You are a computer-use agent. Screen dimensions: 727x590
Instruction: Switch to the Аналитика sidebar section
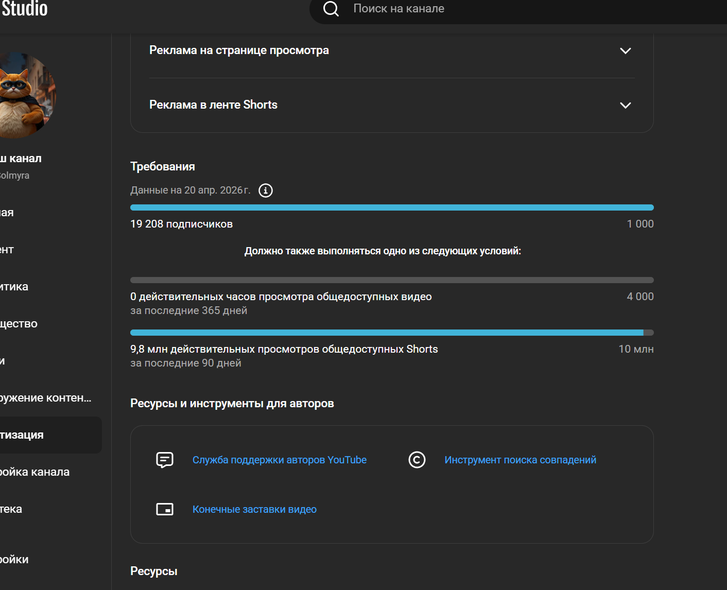(14, 287)
